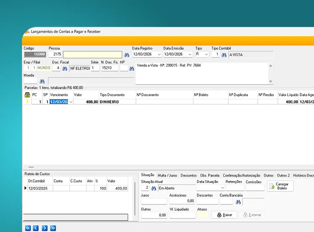Click the Codigo field 16088

(x=35, y=54)
